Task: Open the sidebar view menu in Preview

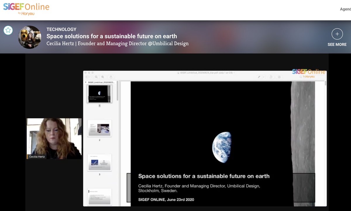Action: tap(88, 77)
